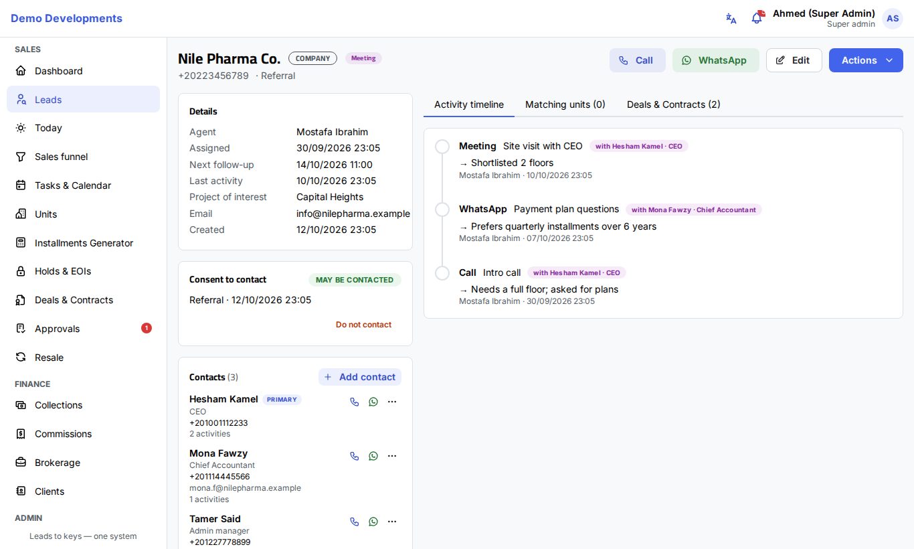Click the Do not contact link

pyautogui.click(x=363, y=325)
